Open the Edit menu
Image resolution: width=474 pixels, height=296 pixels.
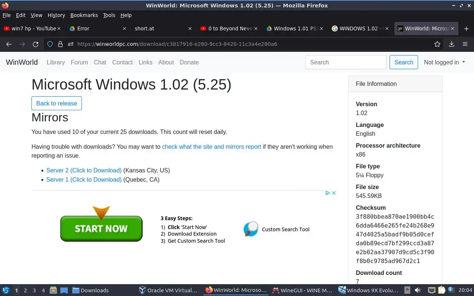21,15
